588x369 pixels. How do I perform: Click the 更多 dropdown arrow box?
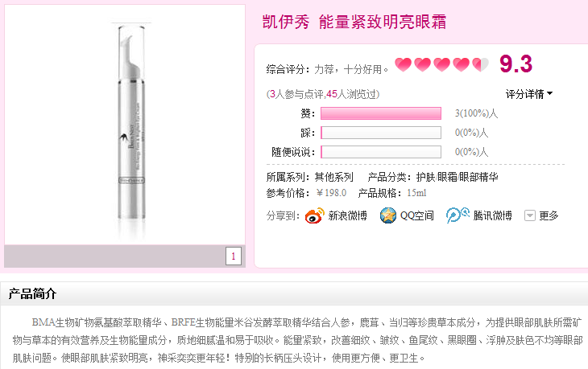[529, 215]
